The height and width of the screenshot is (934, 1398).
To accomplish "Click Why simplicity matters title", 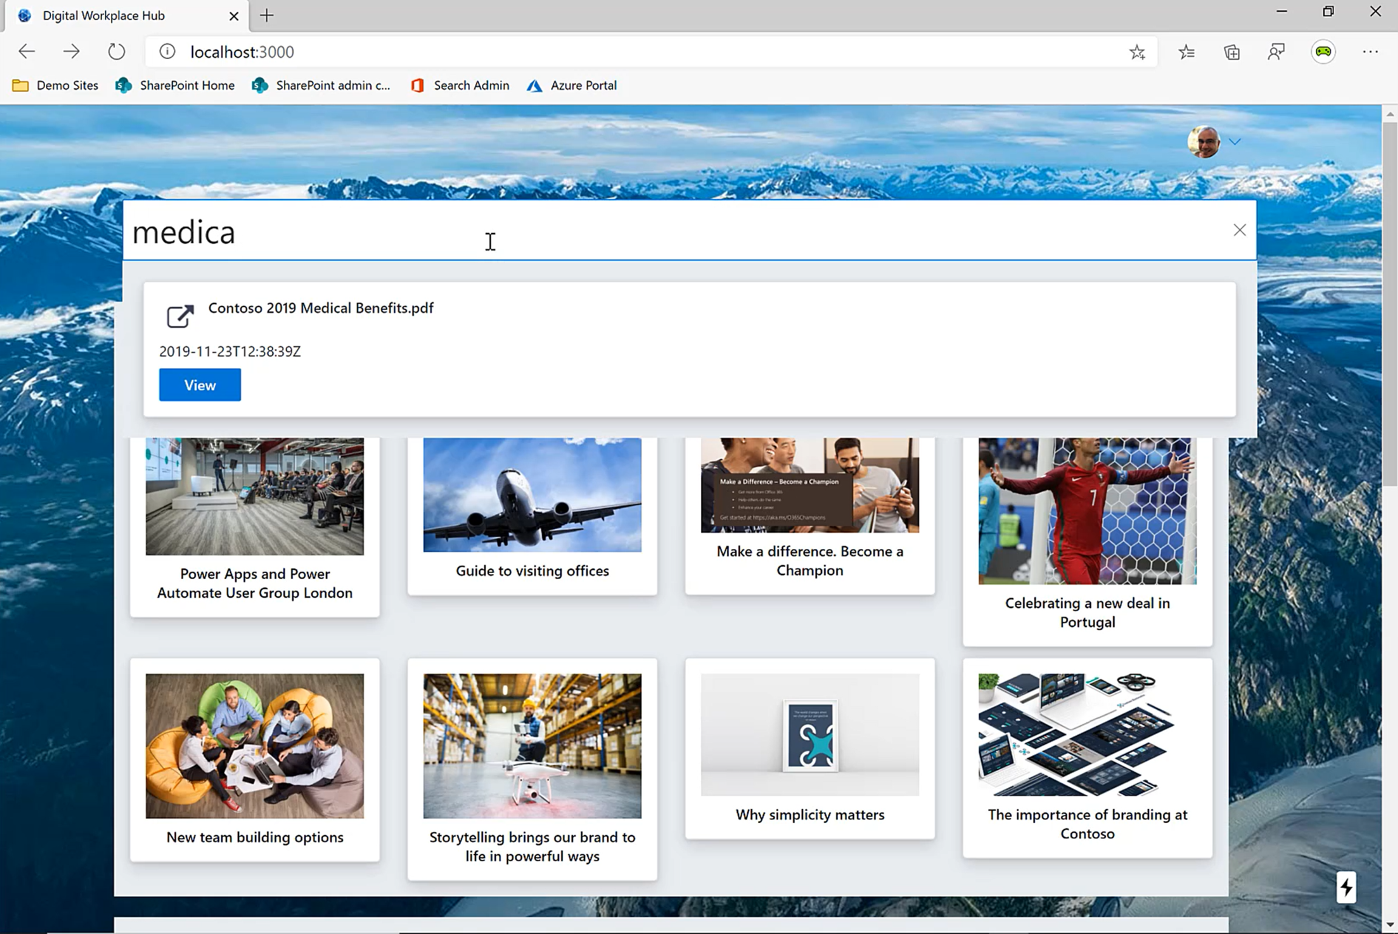I will pos(810,815).
